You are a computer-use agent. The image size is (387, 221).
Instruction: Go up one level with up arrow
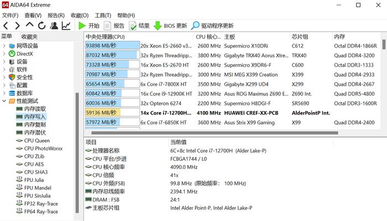(30, 25)
